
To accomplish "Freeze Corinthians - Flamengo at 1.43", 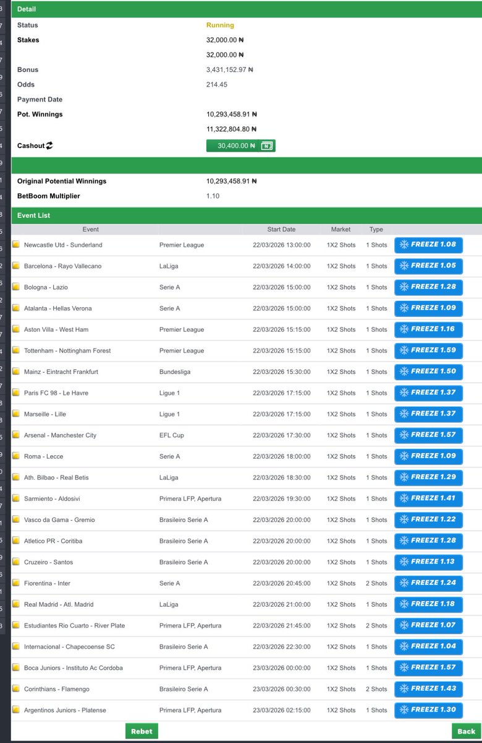I will pyautogui.click(x=428, y=689).
